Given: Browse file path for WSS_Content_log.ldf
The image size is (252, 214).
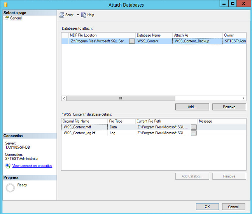Looking at the screenshot, I should click(x=194, y=133).
